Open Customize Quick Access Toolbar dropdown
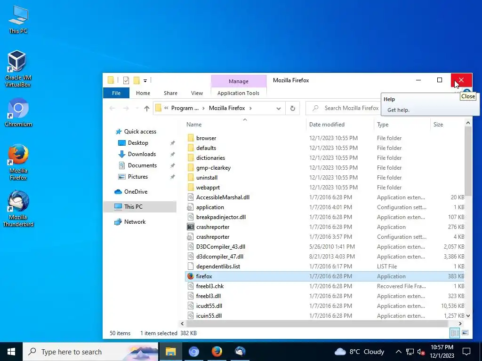Screen dimensions: 482x361 coord(145,81)
